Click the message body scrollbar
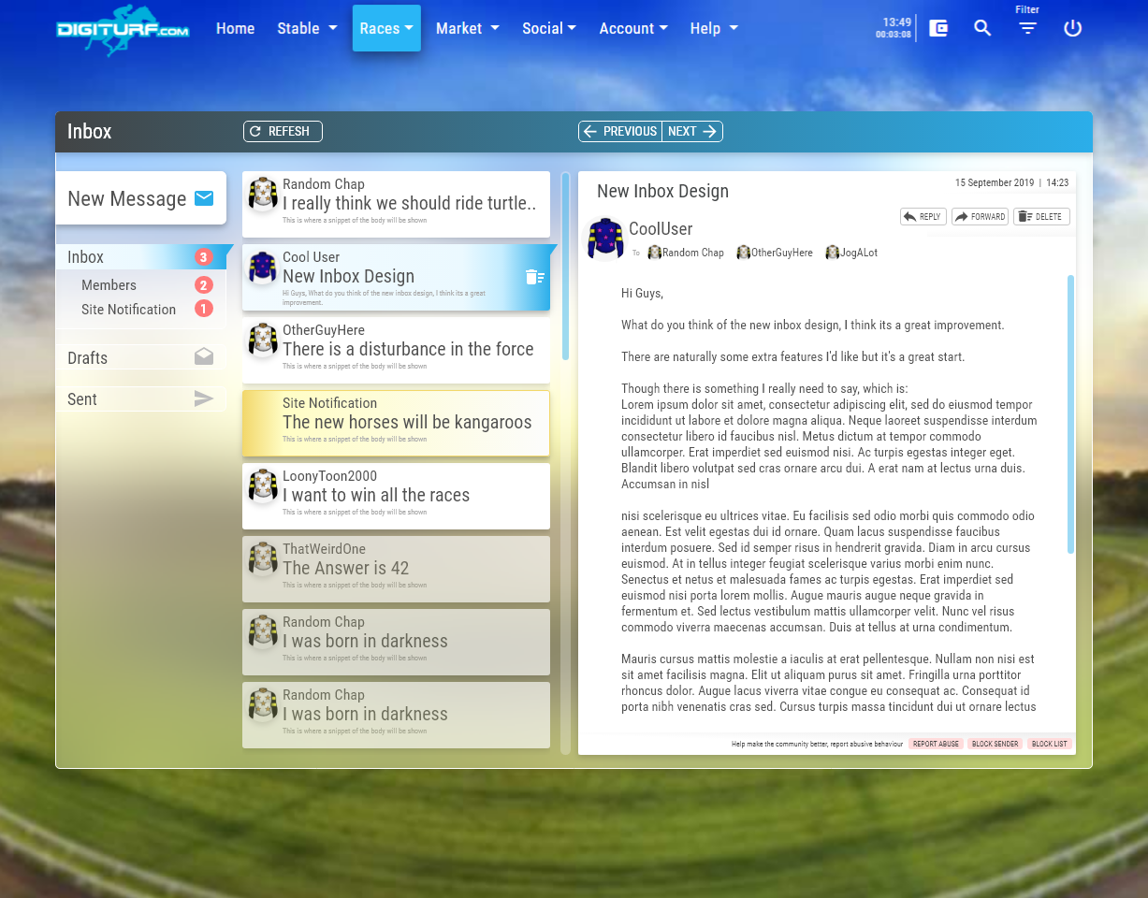Viewport: 1148px width, 898px height. click(1071, 413)
